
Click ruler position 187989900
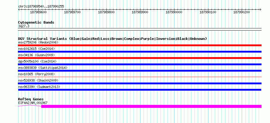tap(140, 12)
